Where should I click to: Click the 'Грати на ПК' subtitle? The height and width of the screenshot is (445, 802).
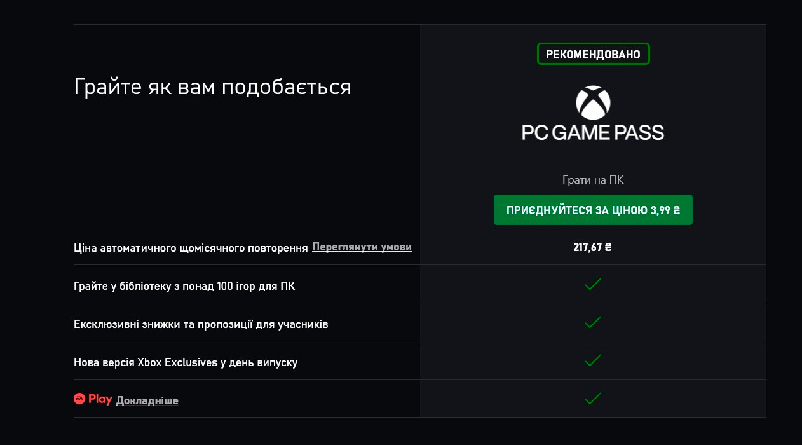tap(593, 180)
